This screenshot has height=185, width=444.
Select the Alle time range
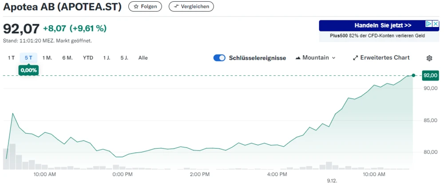coord(143,58)
